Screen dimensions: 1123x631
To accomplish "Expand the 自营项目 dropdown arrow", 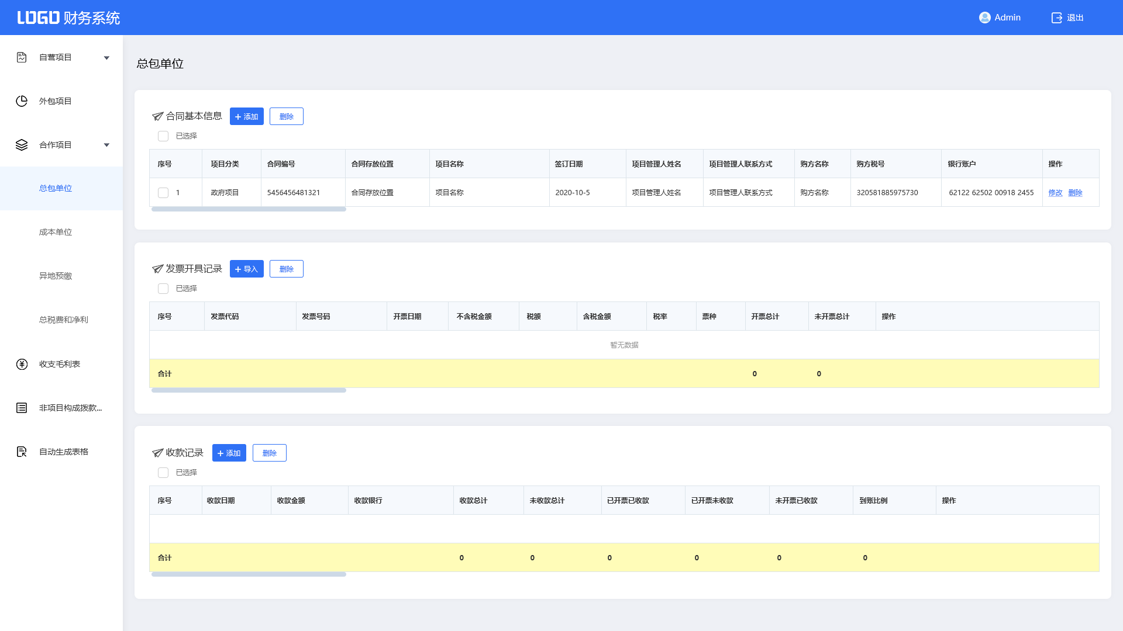I will point(106,58).
